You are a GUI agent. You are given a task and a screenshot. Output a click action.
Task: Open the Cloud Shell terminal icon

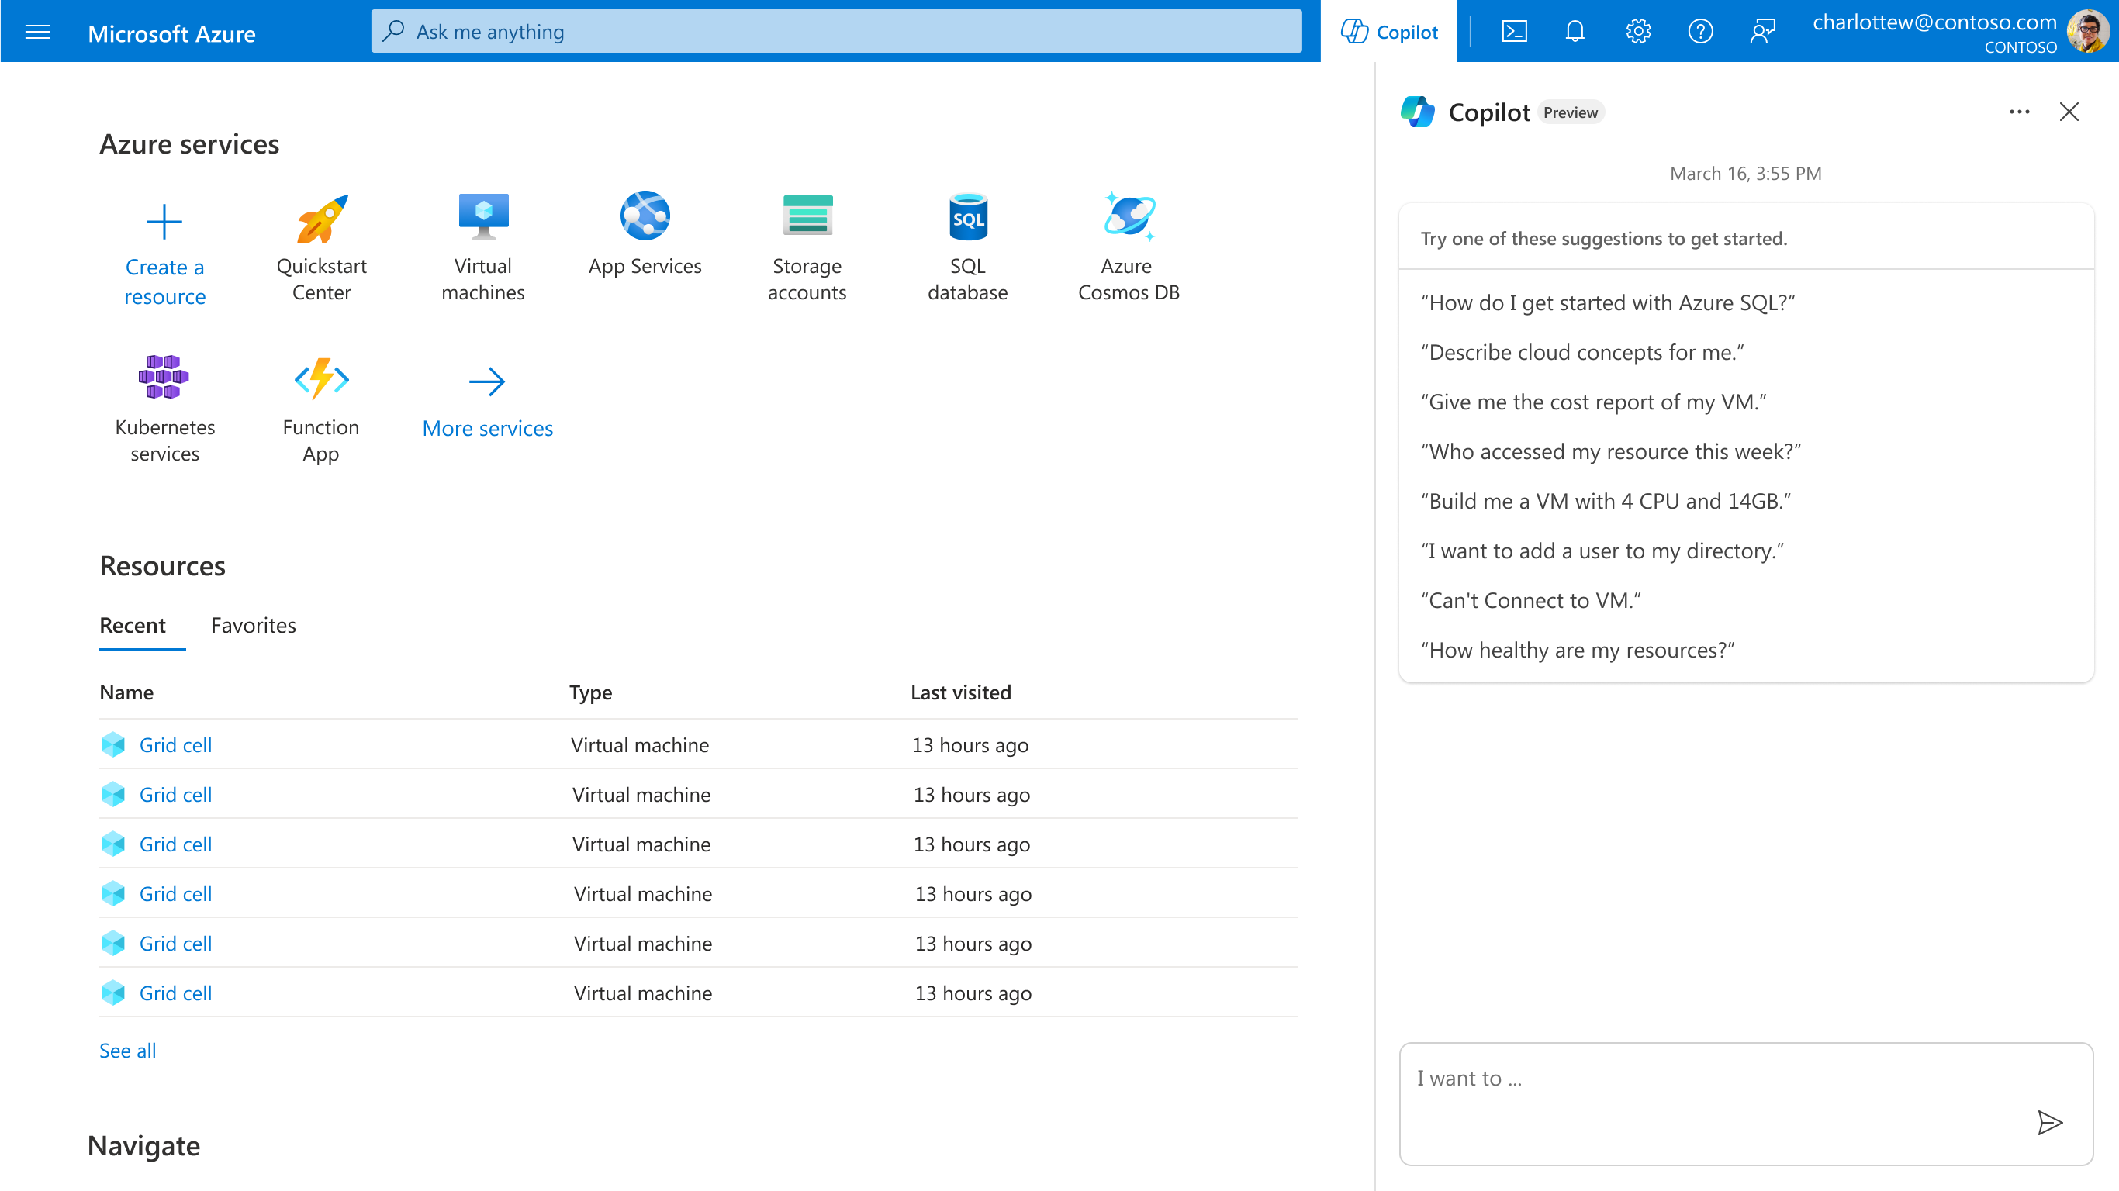coord(1513,31)
